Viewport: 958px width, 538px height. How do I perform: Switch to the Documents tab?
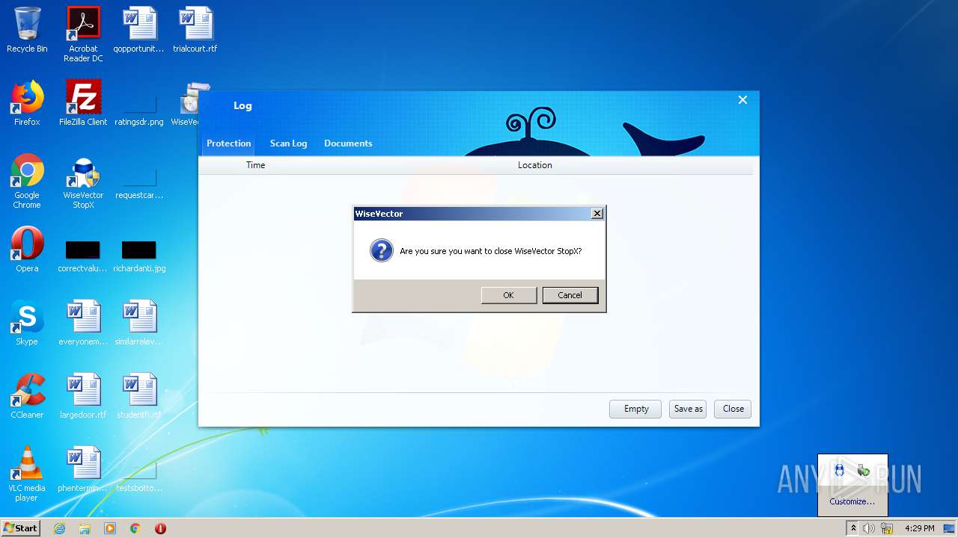(x=348, y=143)
